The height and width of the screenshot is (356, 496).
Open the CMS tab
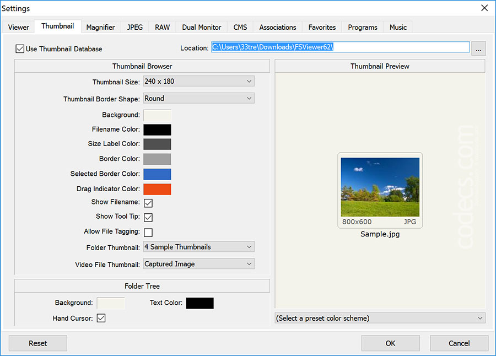240,27
